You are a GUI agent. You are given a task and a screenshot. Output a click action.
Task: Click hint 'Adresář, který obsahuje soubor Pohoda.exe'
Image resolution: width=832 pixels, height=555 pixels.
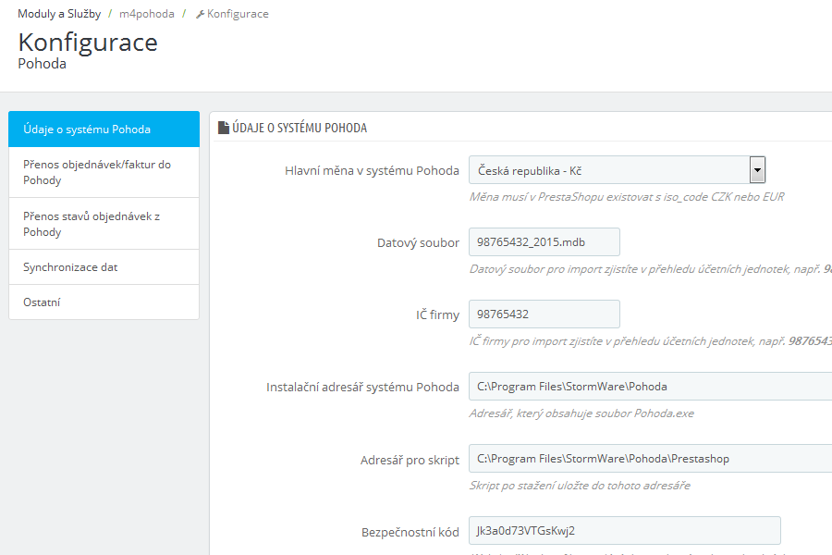pos(581,413)
